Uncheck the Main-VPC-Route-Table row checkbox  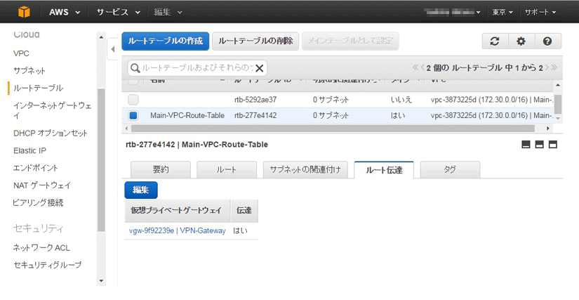pyautogui.click(x=133, y=115)
